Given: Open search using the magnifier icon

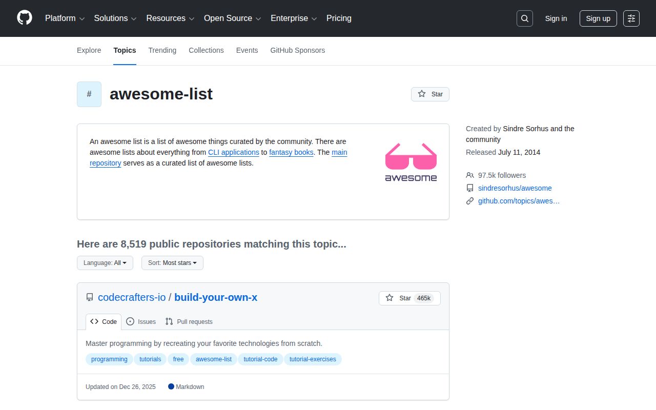Looking at the screenshot, I should point(524,18).
